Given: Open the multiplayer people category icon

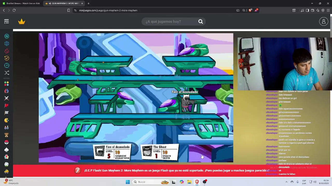Looking at the screenshot, I should click(6, 91).
